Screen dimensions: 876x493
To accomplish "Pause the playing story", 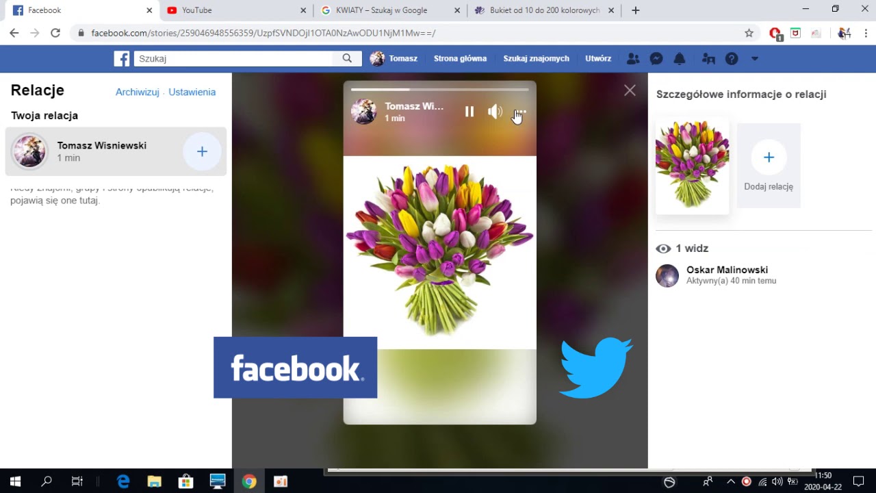I will [x=469, y=112].
